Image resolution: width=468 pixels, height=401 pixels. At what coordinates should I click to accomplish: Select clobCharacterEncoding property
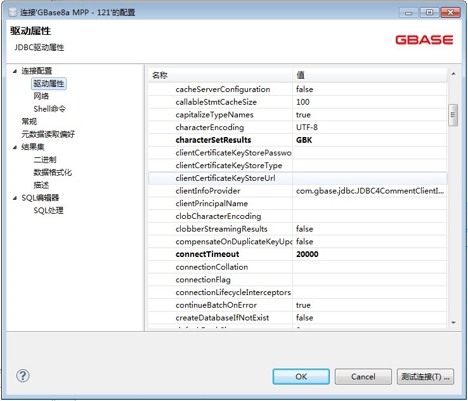(218, 216)
